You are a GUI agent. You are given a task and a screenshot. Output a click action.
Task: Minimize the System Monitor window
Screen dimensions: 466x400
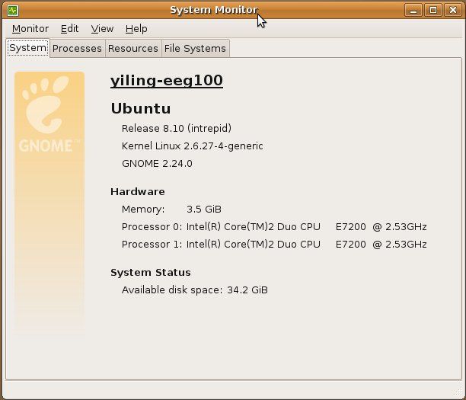pos(416,10)
